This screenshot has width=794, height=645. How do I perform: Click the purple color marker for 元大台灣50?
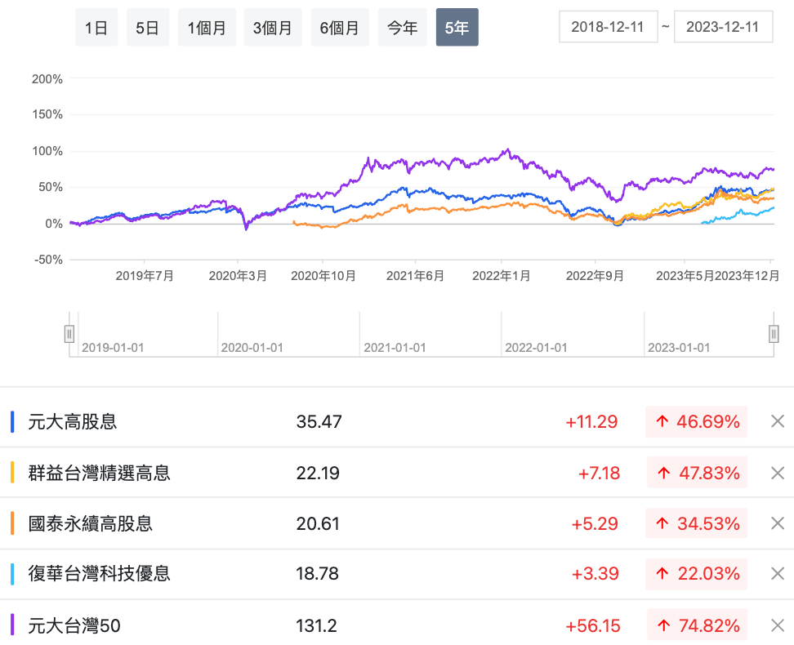pos(12,625)
